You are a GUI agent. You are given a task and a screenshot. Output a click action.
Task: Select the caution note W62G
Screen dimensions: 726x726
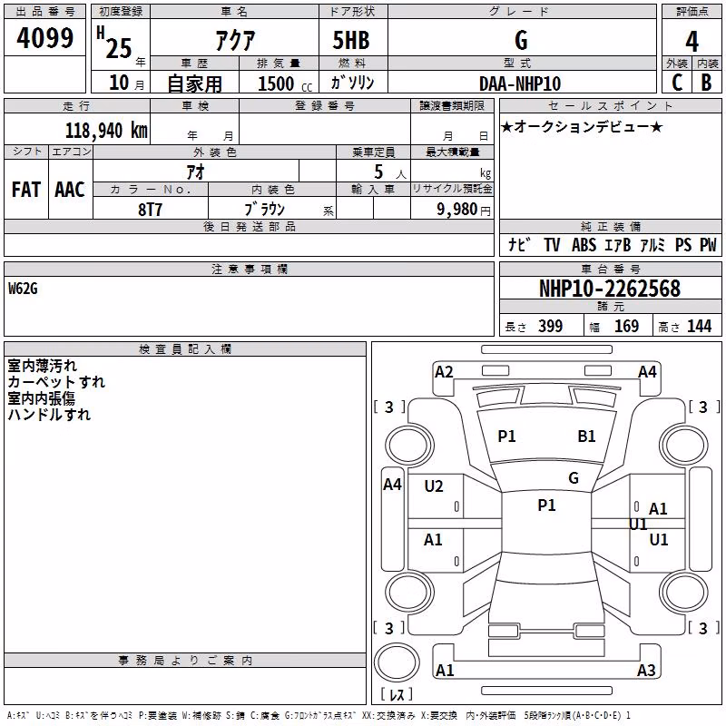click(x=23, y=289)
